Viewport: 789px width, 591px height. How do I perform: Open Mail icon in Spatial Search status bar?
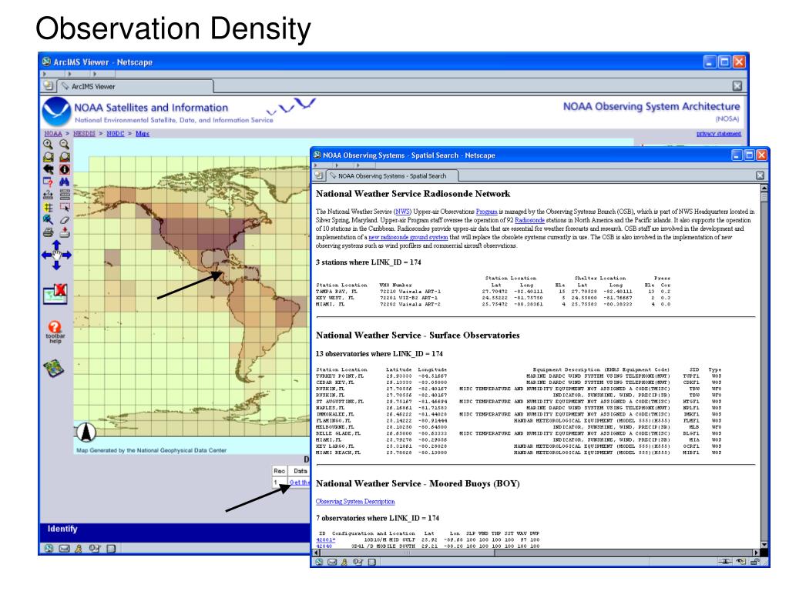pos(332,562)
